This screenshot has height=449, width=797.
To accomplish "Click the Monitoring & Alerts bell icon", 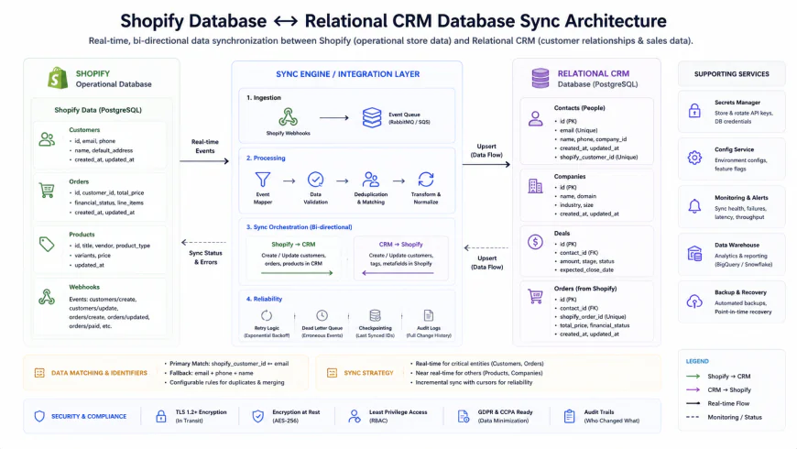I will (x=694, y=206).
